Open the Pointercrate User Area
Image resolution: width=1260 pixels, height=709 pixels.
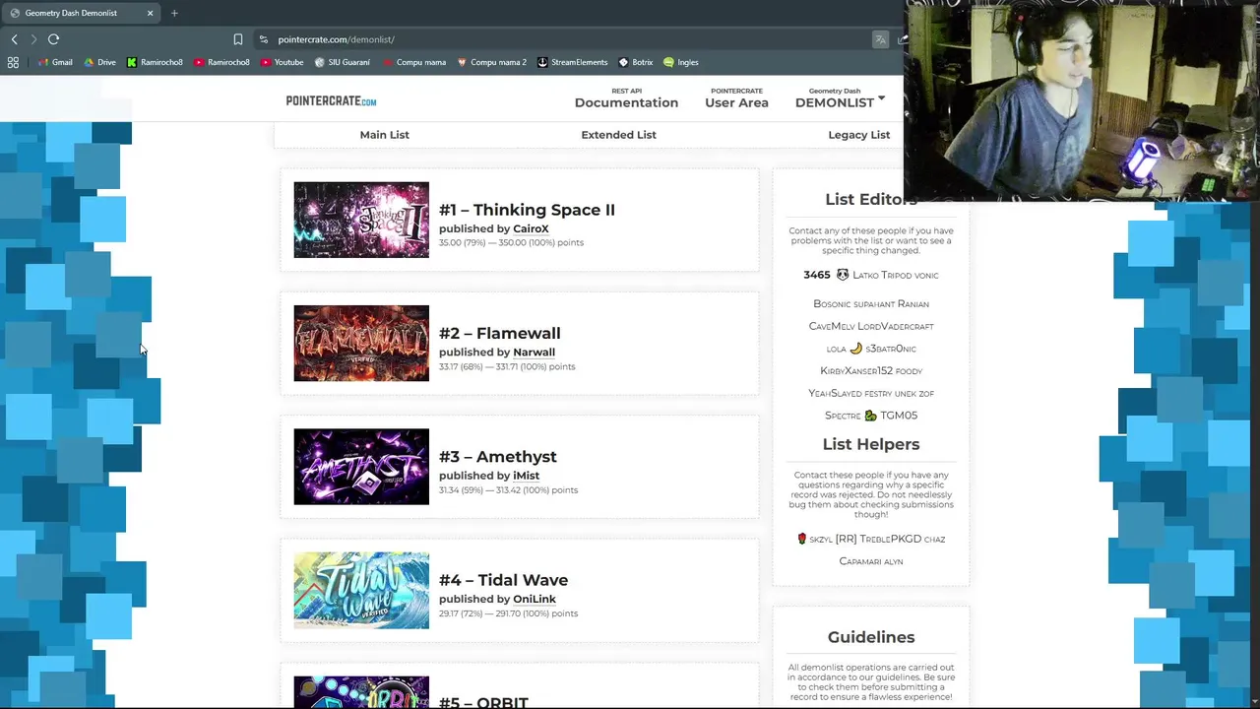coord(736,97)
